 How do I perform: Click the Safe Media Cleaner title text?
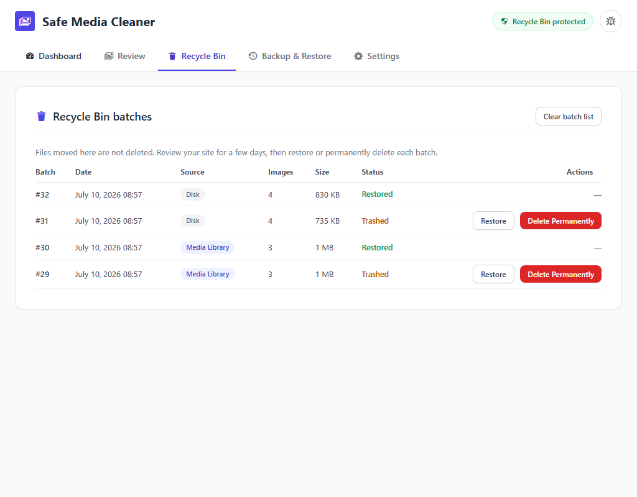coord(98,22)
